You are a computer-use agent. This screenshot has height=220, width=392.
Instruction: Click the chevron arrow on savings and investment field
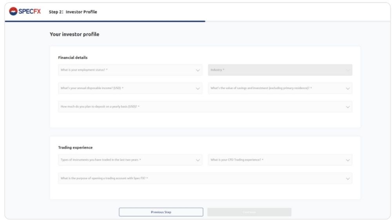[x=348, y=88]
